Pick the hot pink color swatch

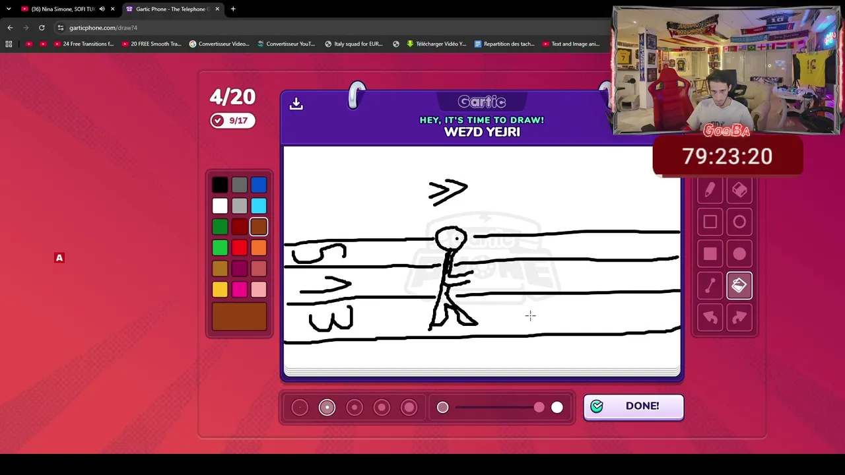[x=240, y=290]
